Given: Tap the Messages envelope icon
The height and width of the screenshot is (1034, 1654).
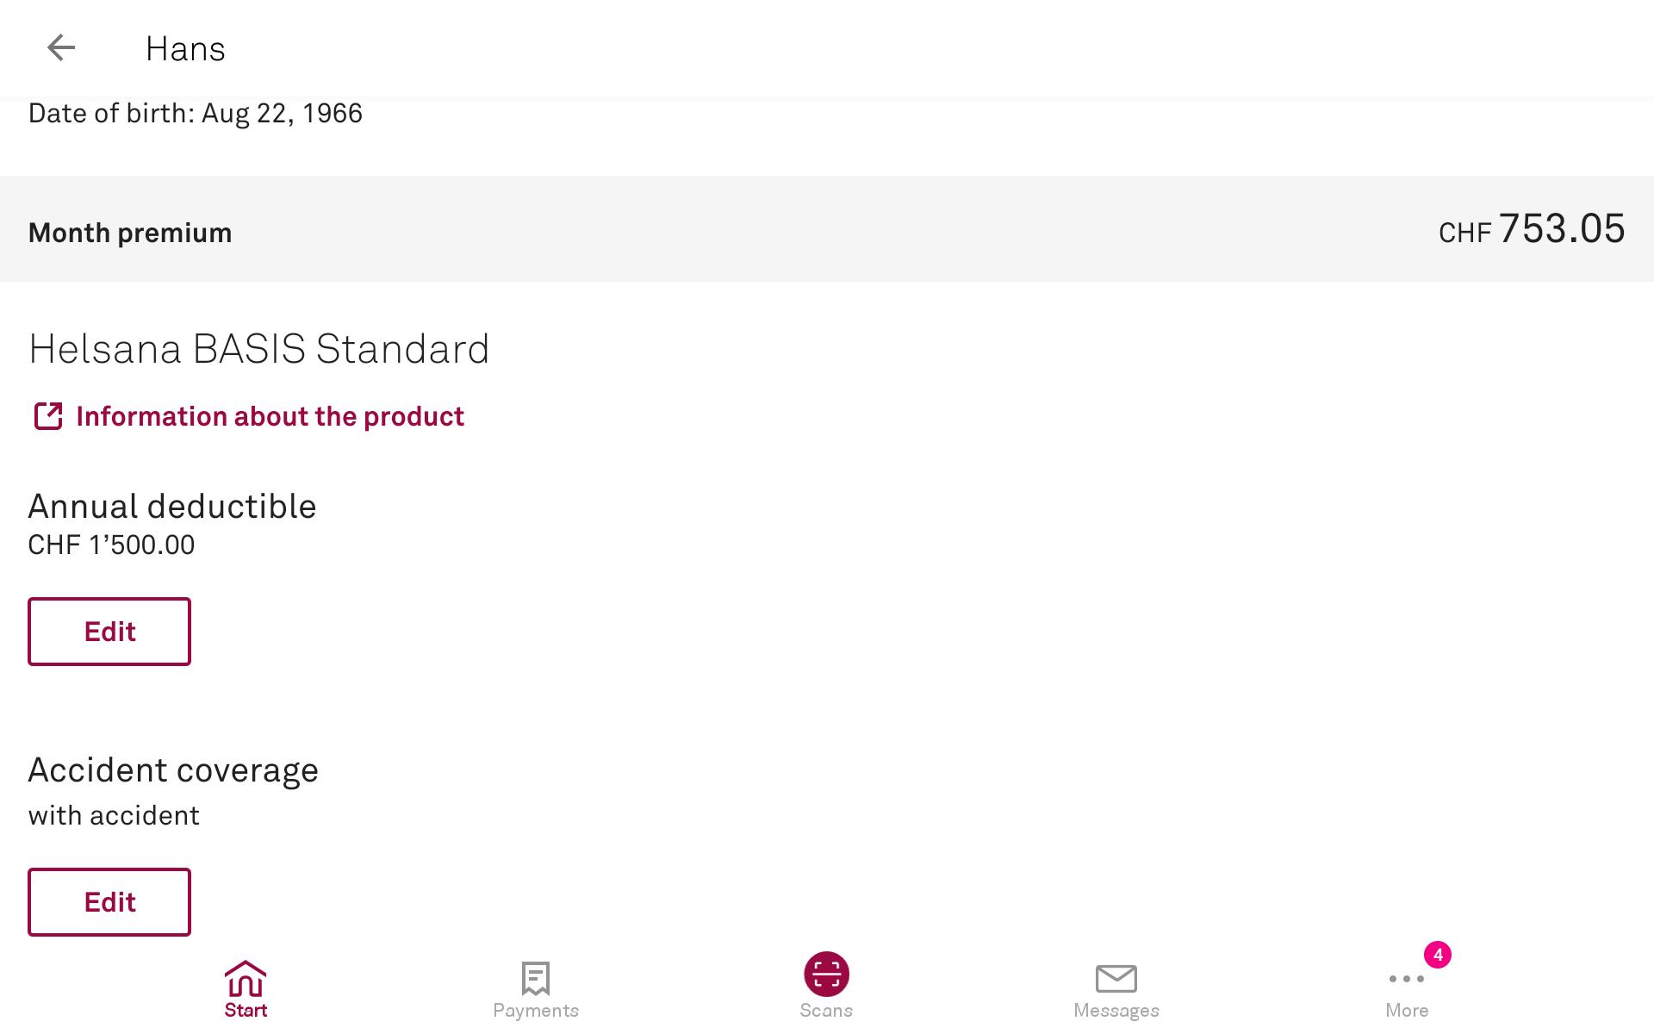Looking at the screenshot, I should tap(1116, 979).
